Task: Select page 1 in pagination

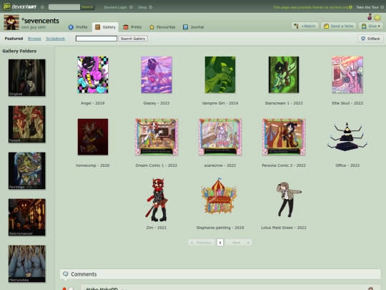Action: [220, 243]
